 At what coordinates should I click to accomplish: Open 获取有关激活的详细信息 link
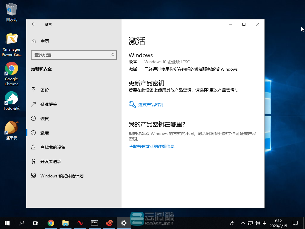click(x=151, y=146)
